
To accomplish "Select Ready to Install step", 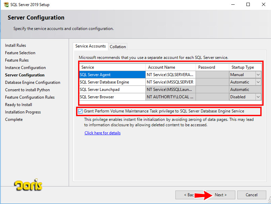I will pos(19,105).
